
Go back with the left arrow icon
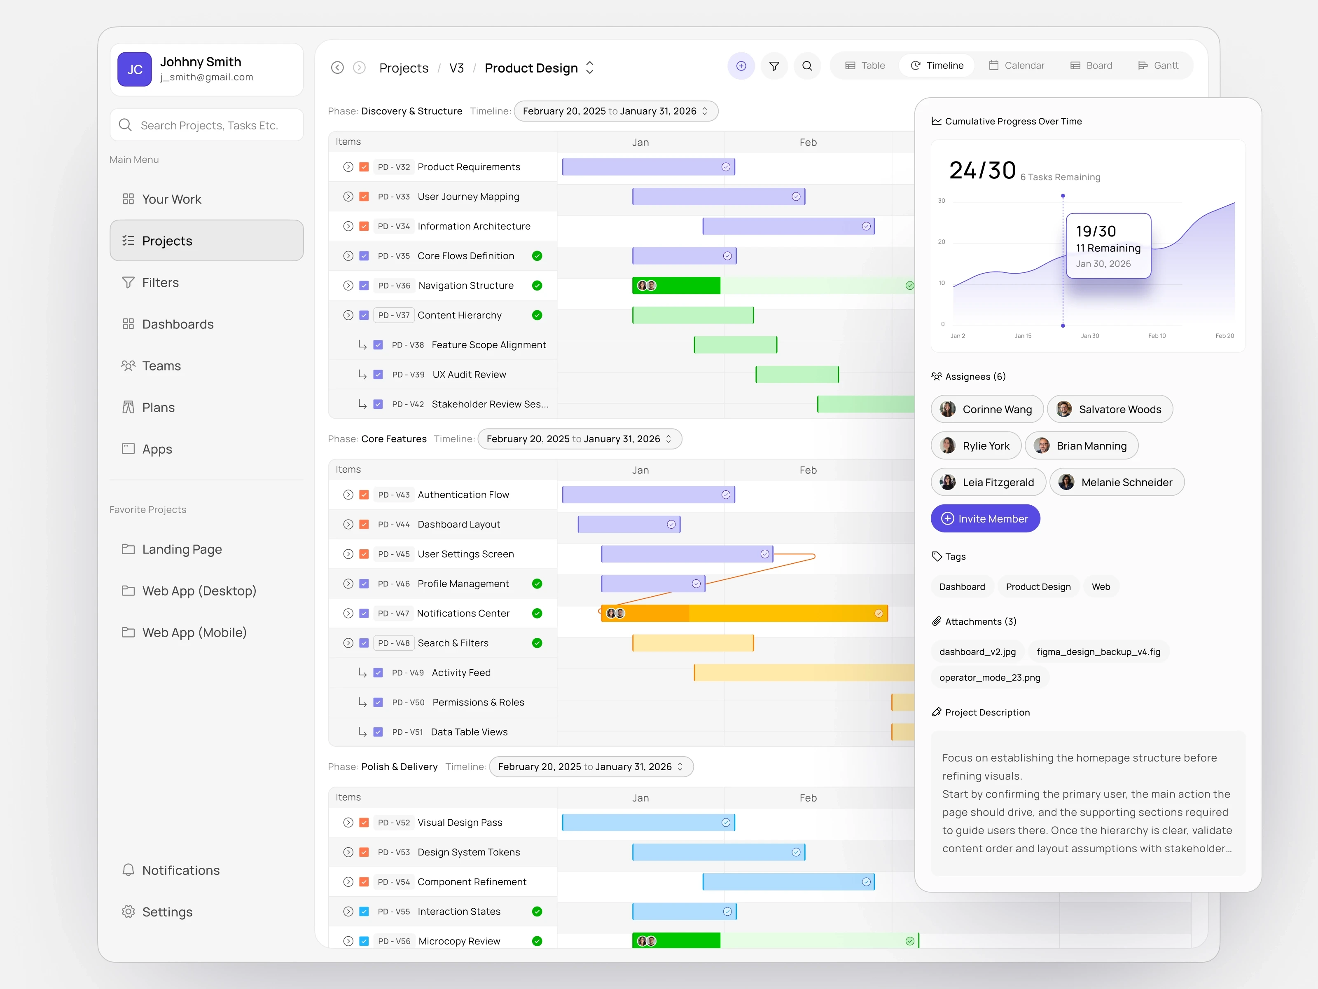click(337, 68)
